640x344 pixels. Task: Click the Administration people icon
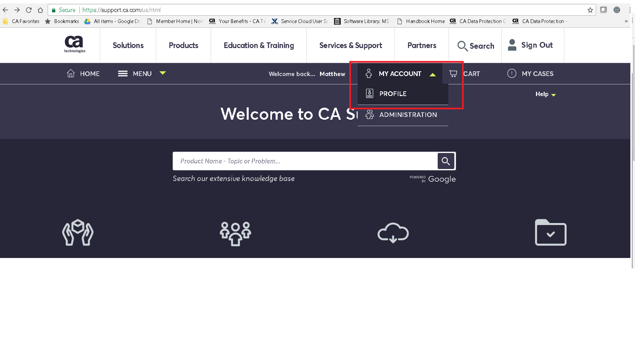click(370, 115)
